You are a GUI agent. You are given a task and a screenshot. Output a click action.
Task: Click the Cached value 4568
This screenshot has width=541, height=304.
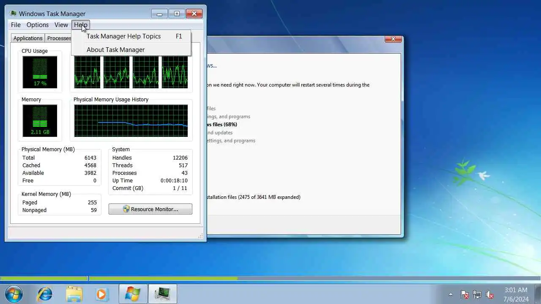tap(90, 166)
